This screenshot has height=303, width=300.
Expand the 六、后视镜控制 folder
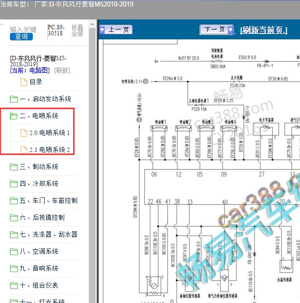pos(42,217)
